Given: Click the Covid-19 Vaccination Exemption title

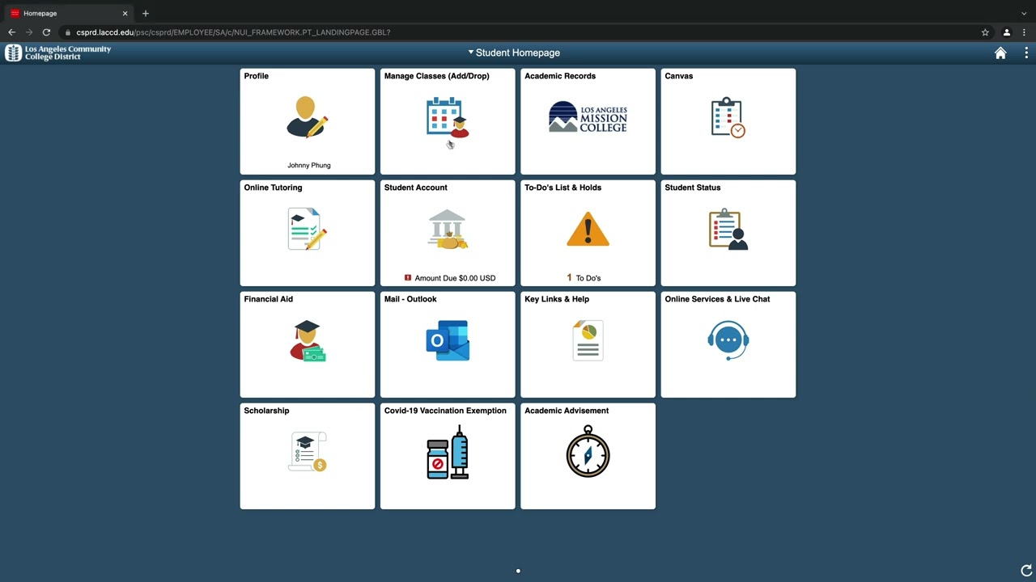Looking at the screenshot, I should point(445,411).
